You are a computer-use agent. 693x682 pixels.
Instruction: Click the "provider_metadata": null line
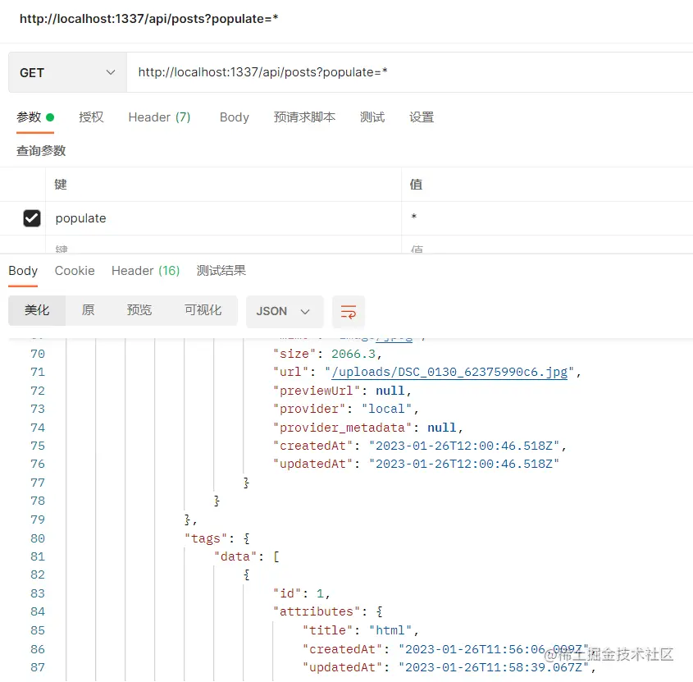pyautogui.click(x=367, y=428)
